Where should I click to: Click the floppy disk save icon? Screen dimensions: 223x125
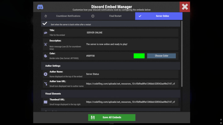[x=93, y=118]
